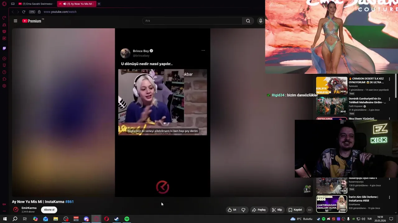398x223 pixels.
Task: Open YouTube hamburger guide menu
Action: point(15,21)
